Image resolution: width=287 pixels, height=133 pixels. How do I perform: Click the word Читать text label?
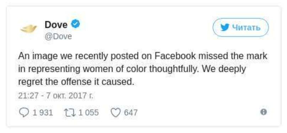[246, 28]
